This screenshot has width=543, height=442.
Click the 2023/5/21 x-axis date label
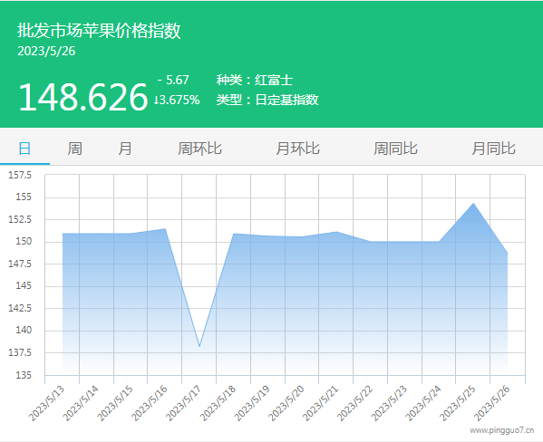tap(320, 404)
